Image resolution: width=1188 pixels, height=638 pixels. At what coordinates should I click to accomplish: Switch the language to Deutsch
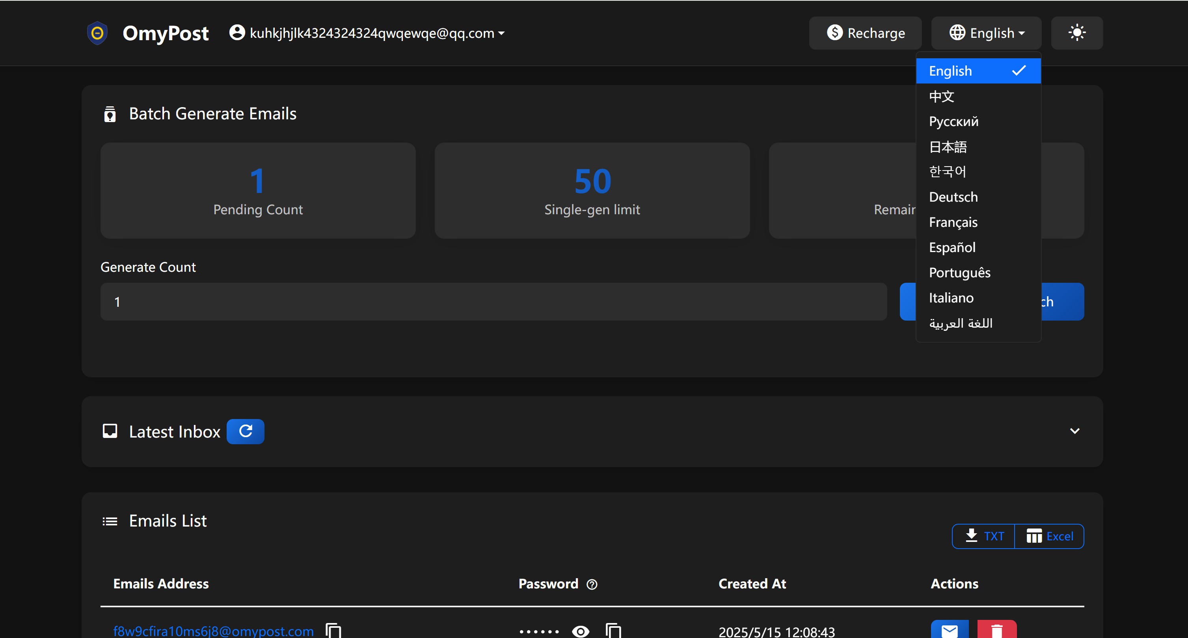[953, 197]
